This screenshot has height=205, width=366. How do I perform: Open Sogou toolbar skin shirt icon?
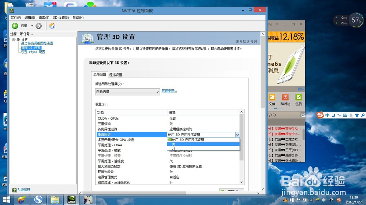[356, 115]
